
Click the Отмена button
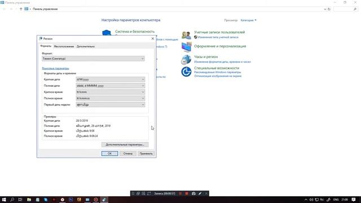coord(128,153)
